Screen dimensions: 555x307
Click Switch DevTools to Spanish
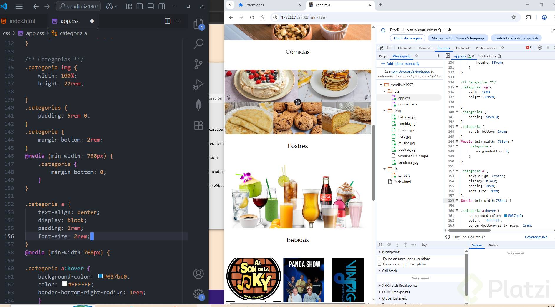(x=516, y=38)
